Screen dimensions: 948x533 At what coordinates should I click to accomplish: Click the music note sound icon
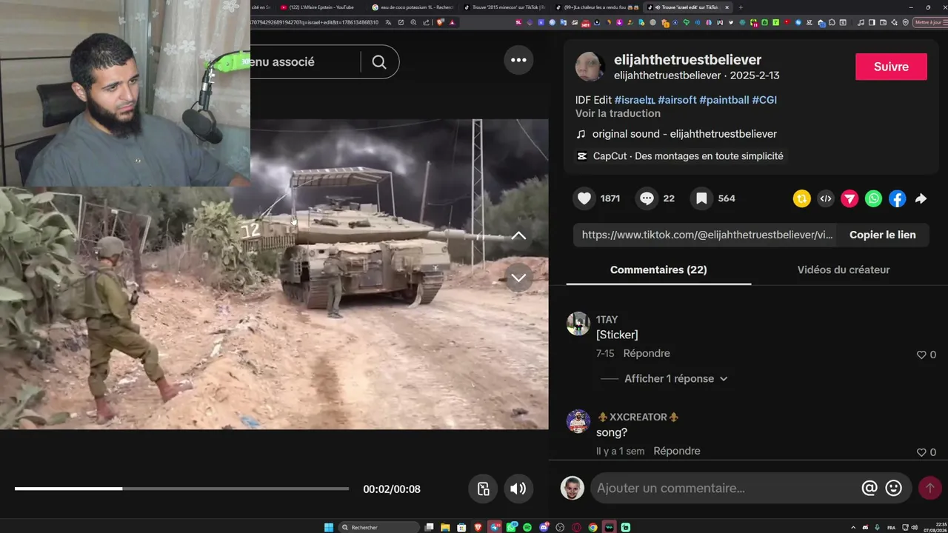tap(581, 134)
